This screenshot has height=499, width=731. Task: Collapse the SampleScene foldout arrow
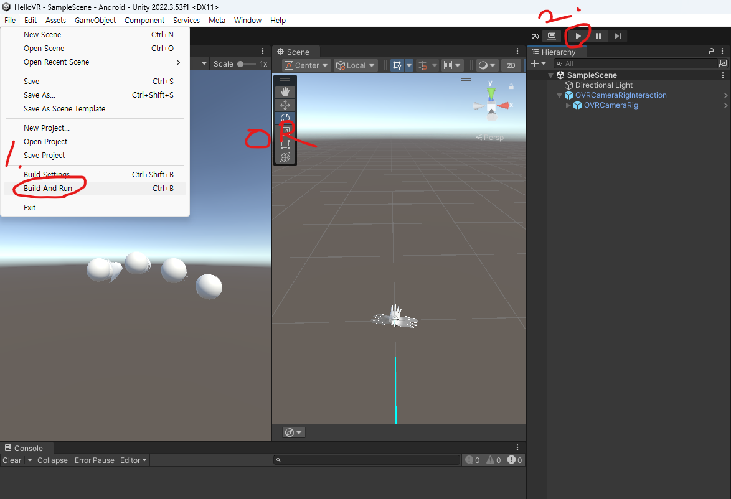point(550,75)
